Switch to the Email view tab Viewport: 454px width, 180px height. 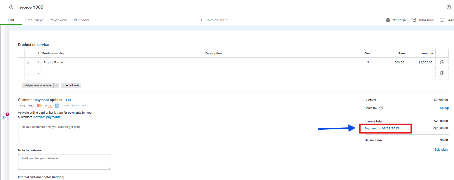coord(34,20)
